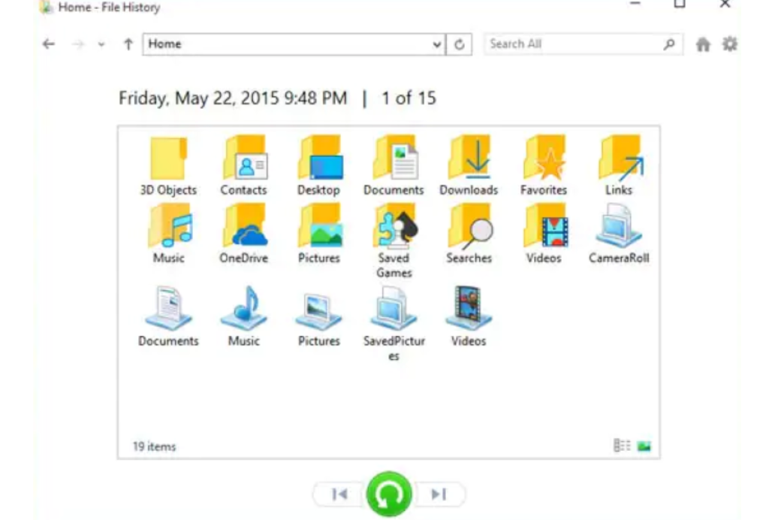Select the Desktop folder icon
This screenshot has width=769, height=520.
[319, 166]
